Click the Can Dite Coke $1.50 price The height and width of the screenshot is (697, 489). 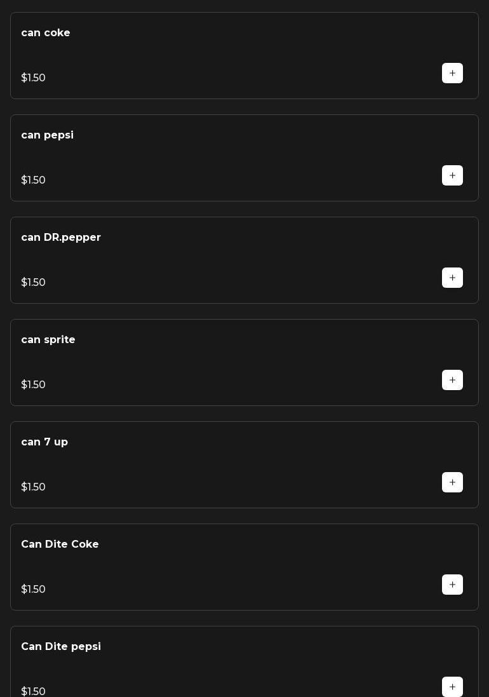pyautogui.click(x=33, y=590)
